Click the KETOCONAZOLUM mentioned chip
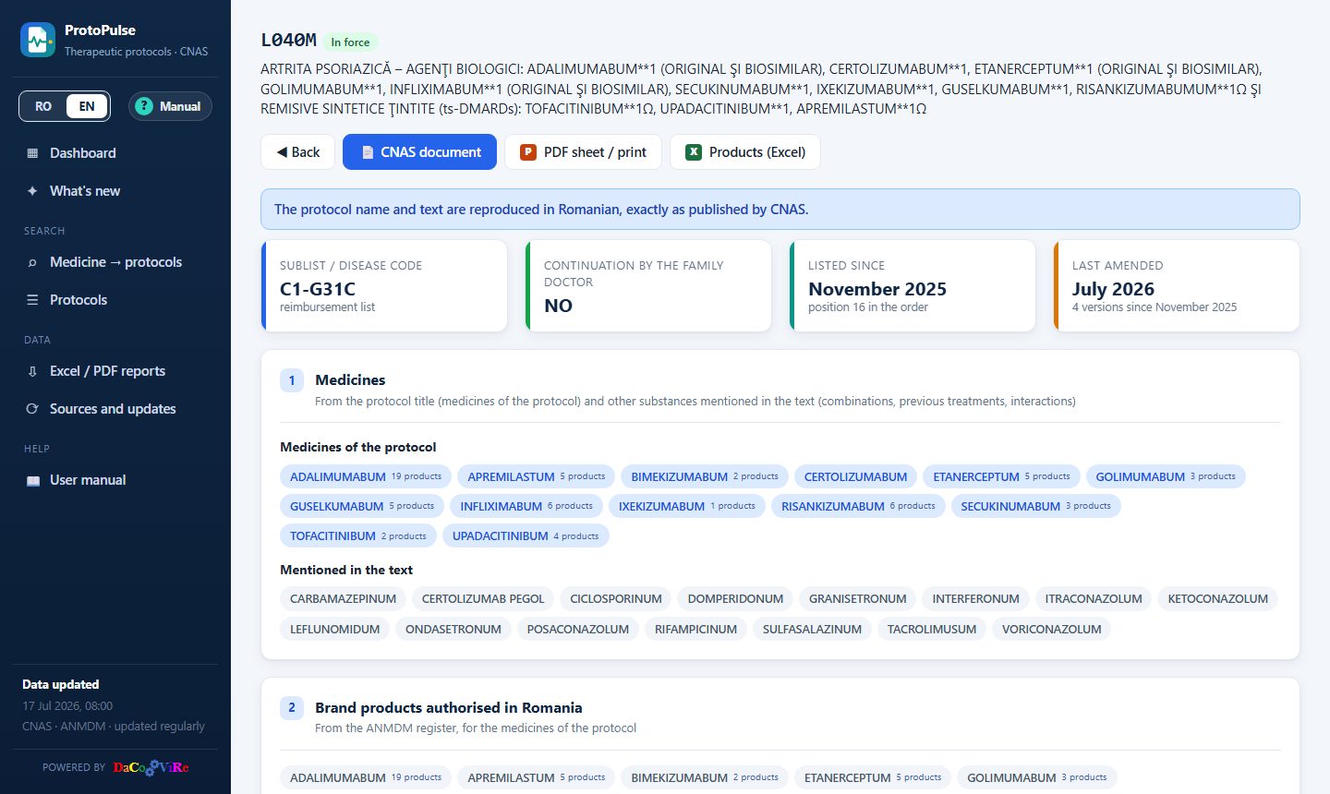Viewport: 1330px width, 794px height. 1218,599
